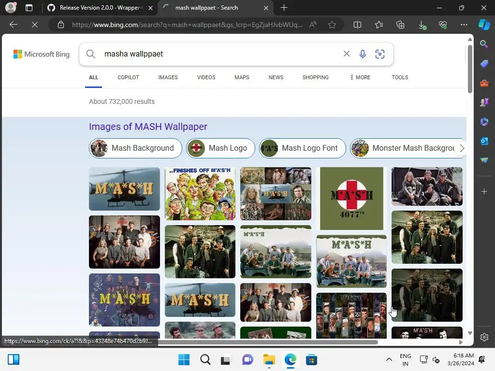495x371 pixels.
Task: Select the Mash Background suggestion chip
Action: click(x=135, y=148)
